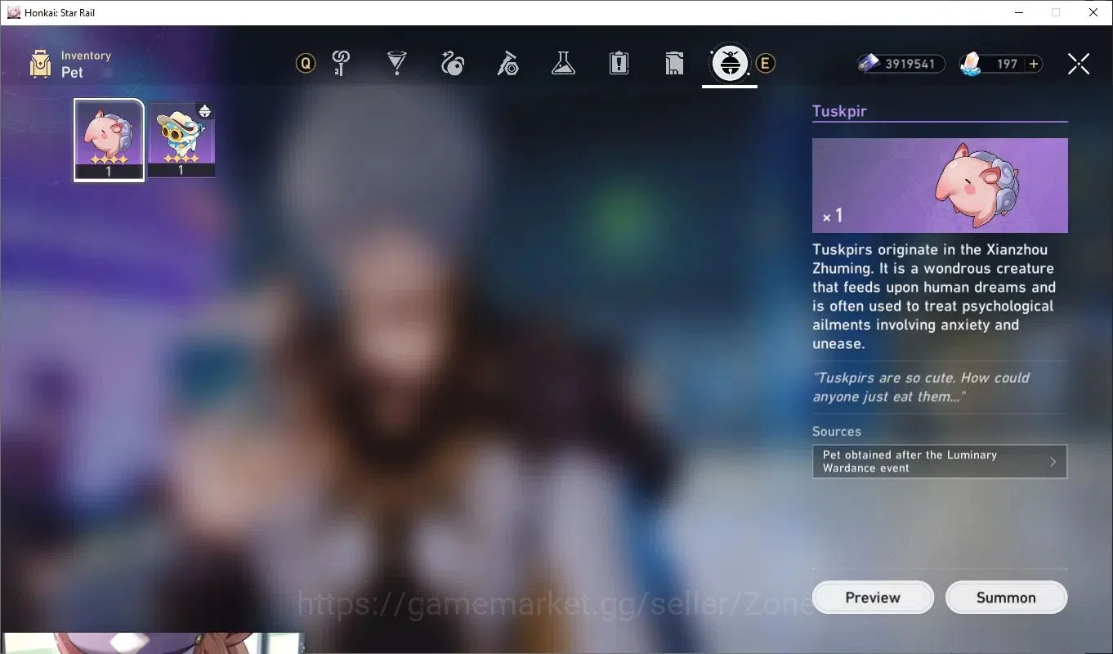Screen dimensions: 1113x654
Task: Select the bell-shaped Pet tab
Action: 730,63
